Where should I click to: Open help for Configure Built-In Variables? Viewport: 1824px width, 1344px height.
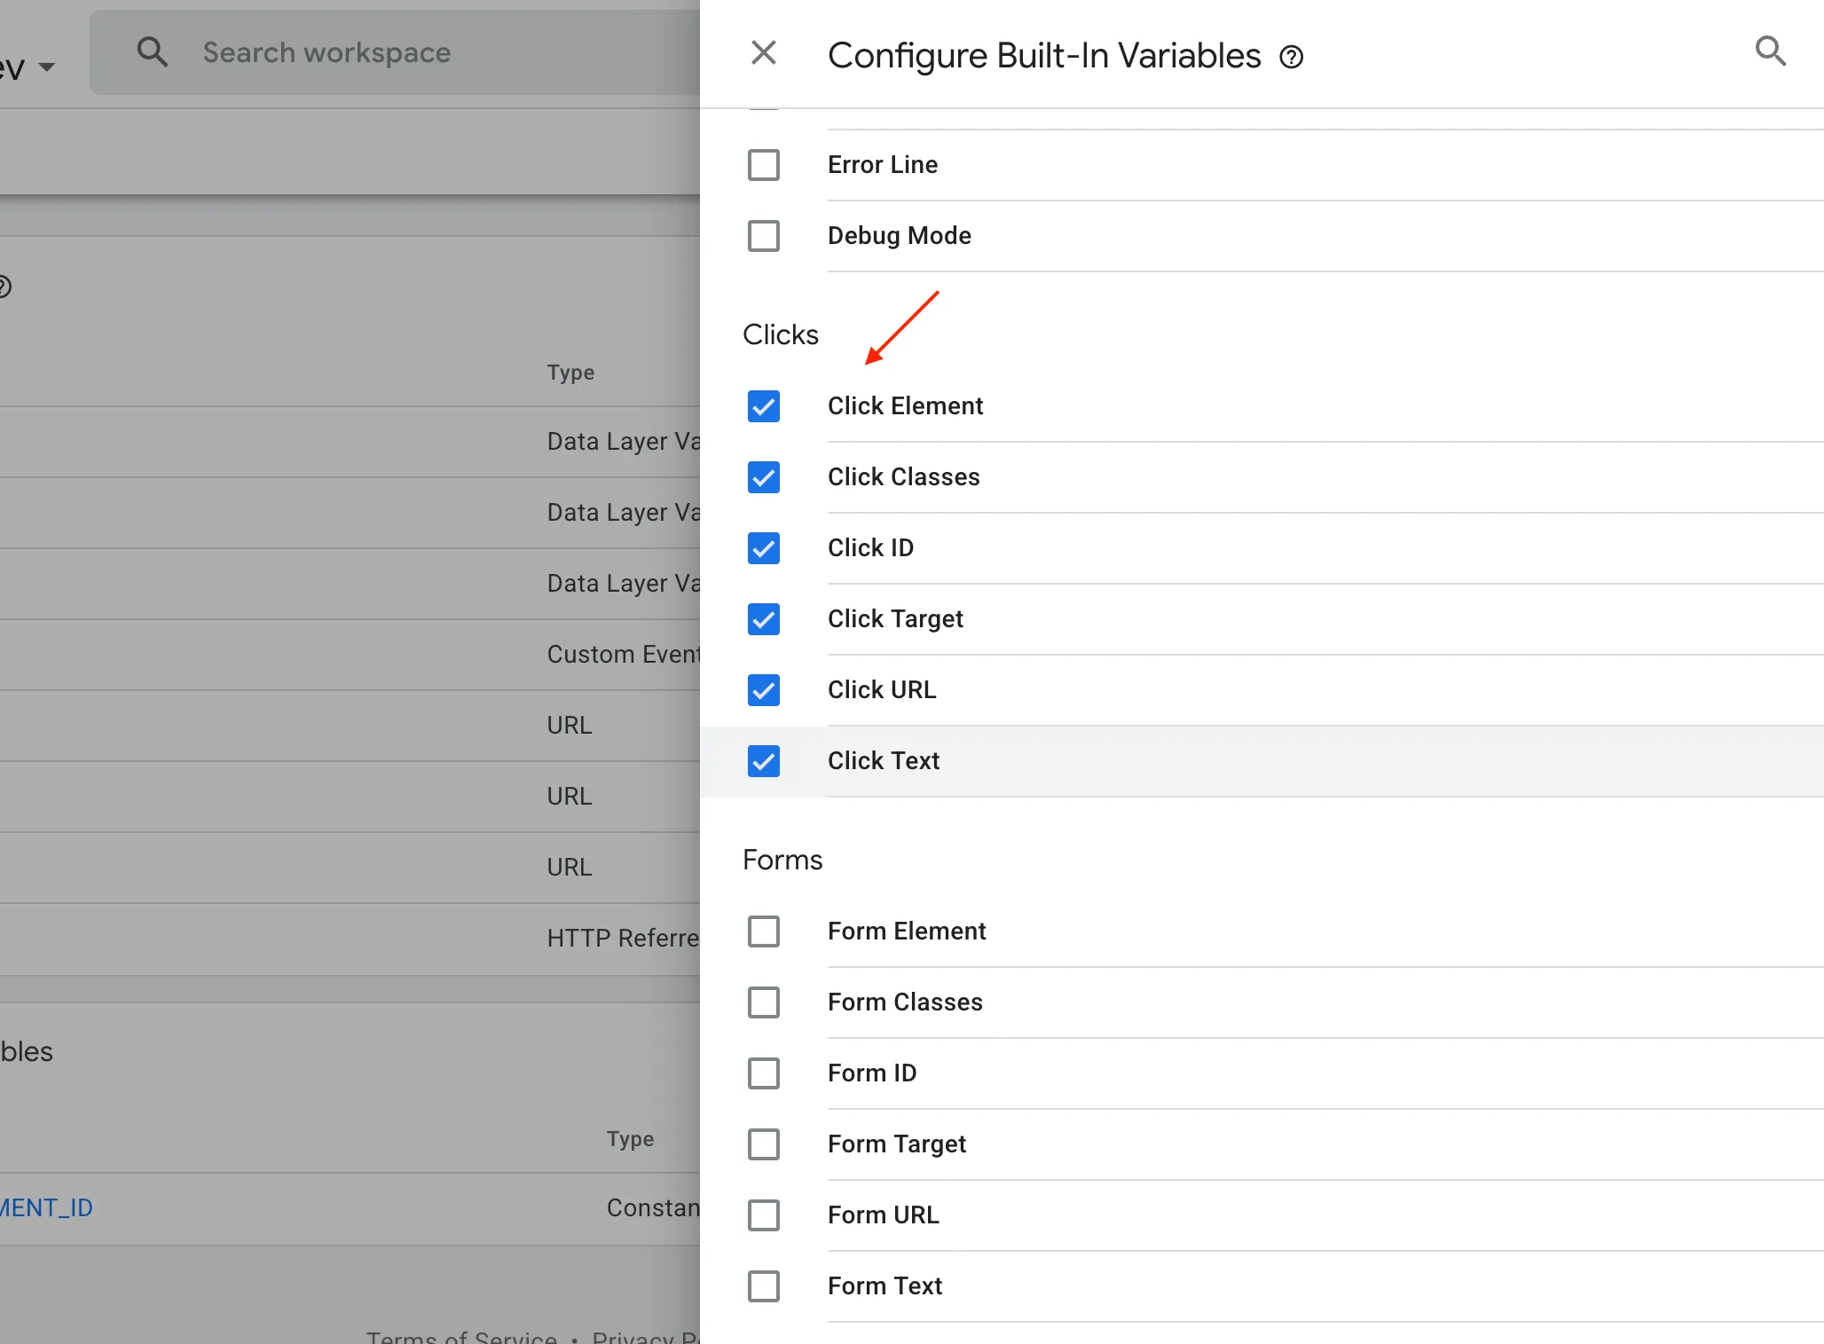point(1291,56)
